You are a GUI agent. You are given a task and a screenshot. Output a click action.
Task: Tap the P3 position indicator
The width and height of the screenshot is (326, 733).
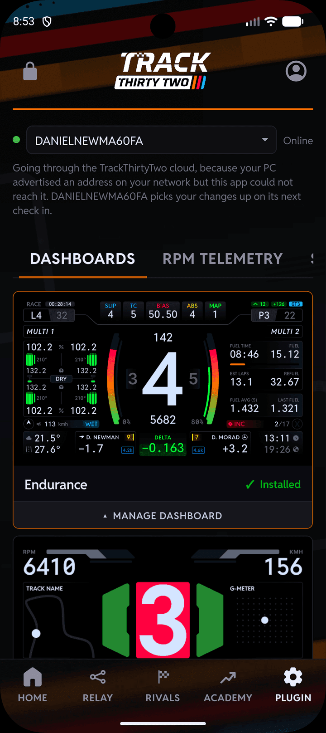pos(264,315)
